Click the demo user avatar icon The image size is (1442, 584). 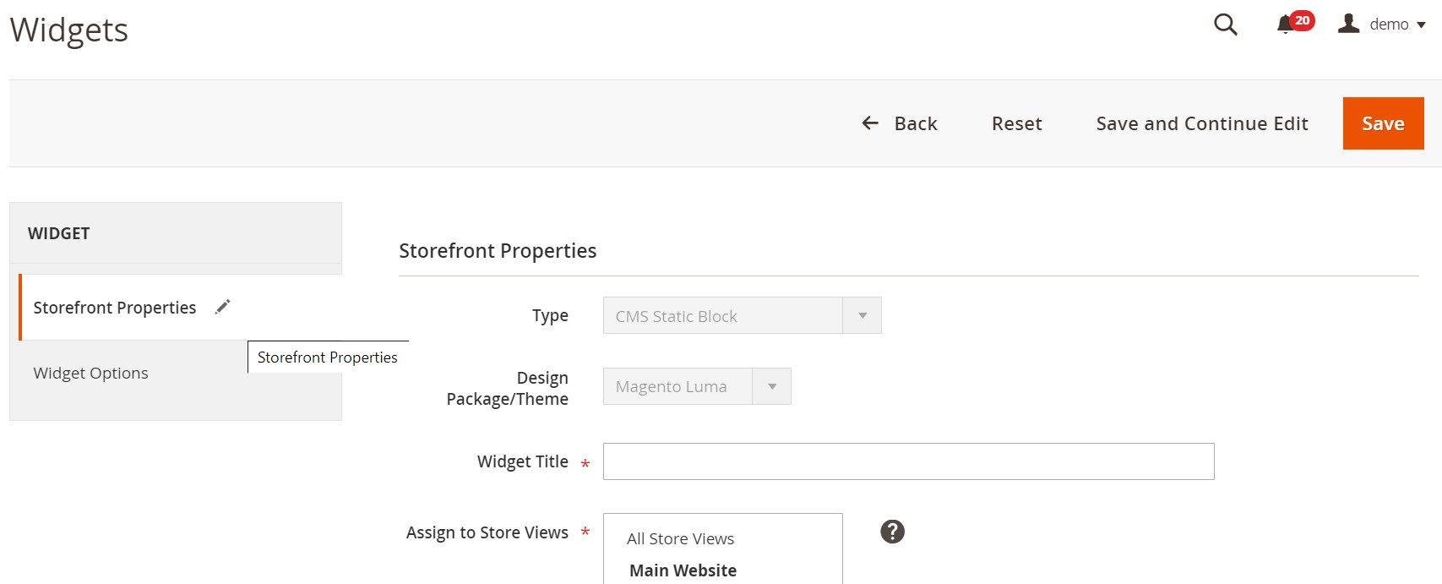[1348, 24]
